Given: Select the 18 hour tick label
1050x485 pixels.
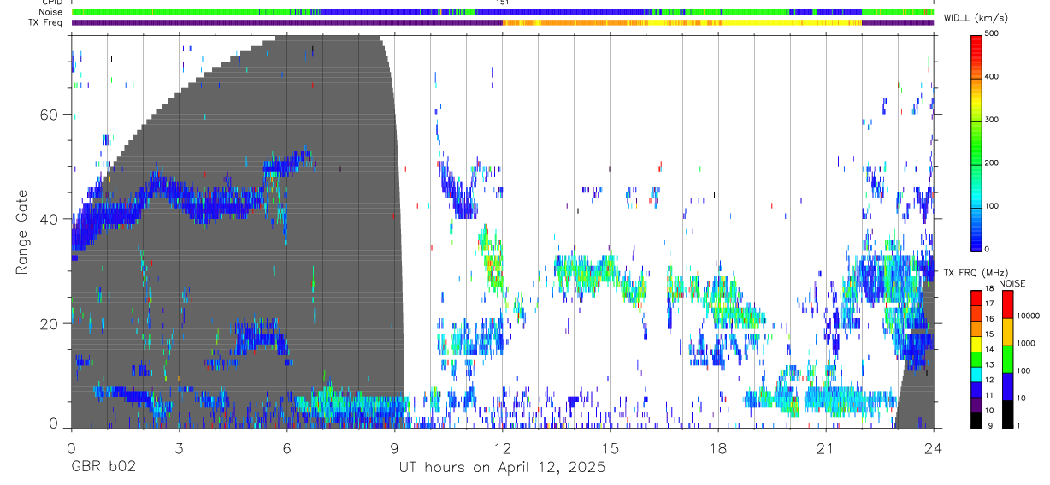Looking at the screenshot, I should pos(718,448).
